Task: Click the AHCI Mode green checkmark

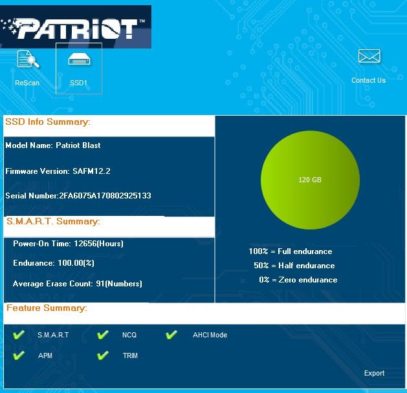Action: (x=171, y=335)
